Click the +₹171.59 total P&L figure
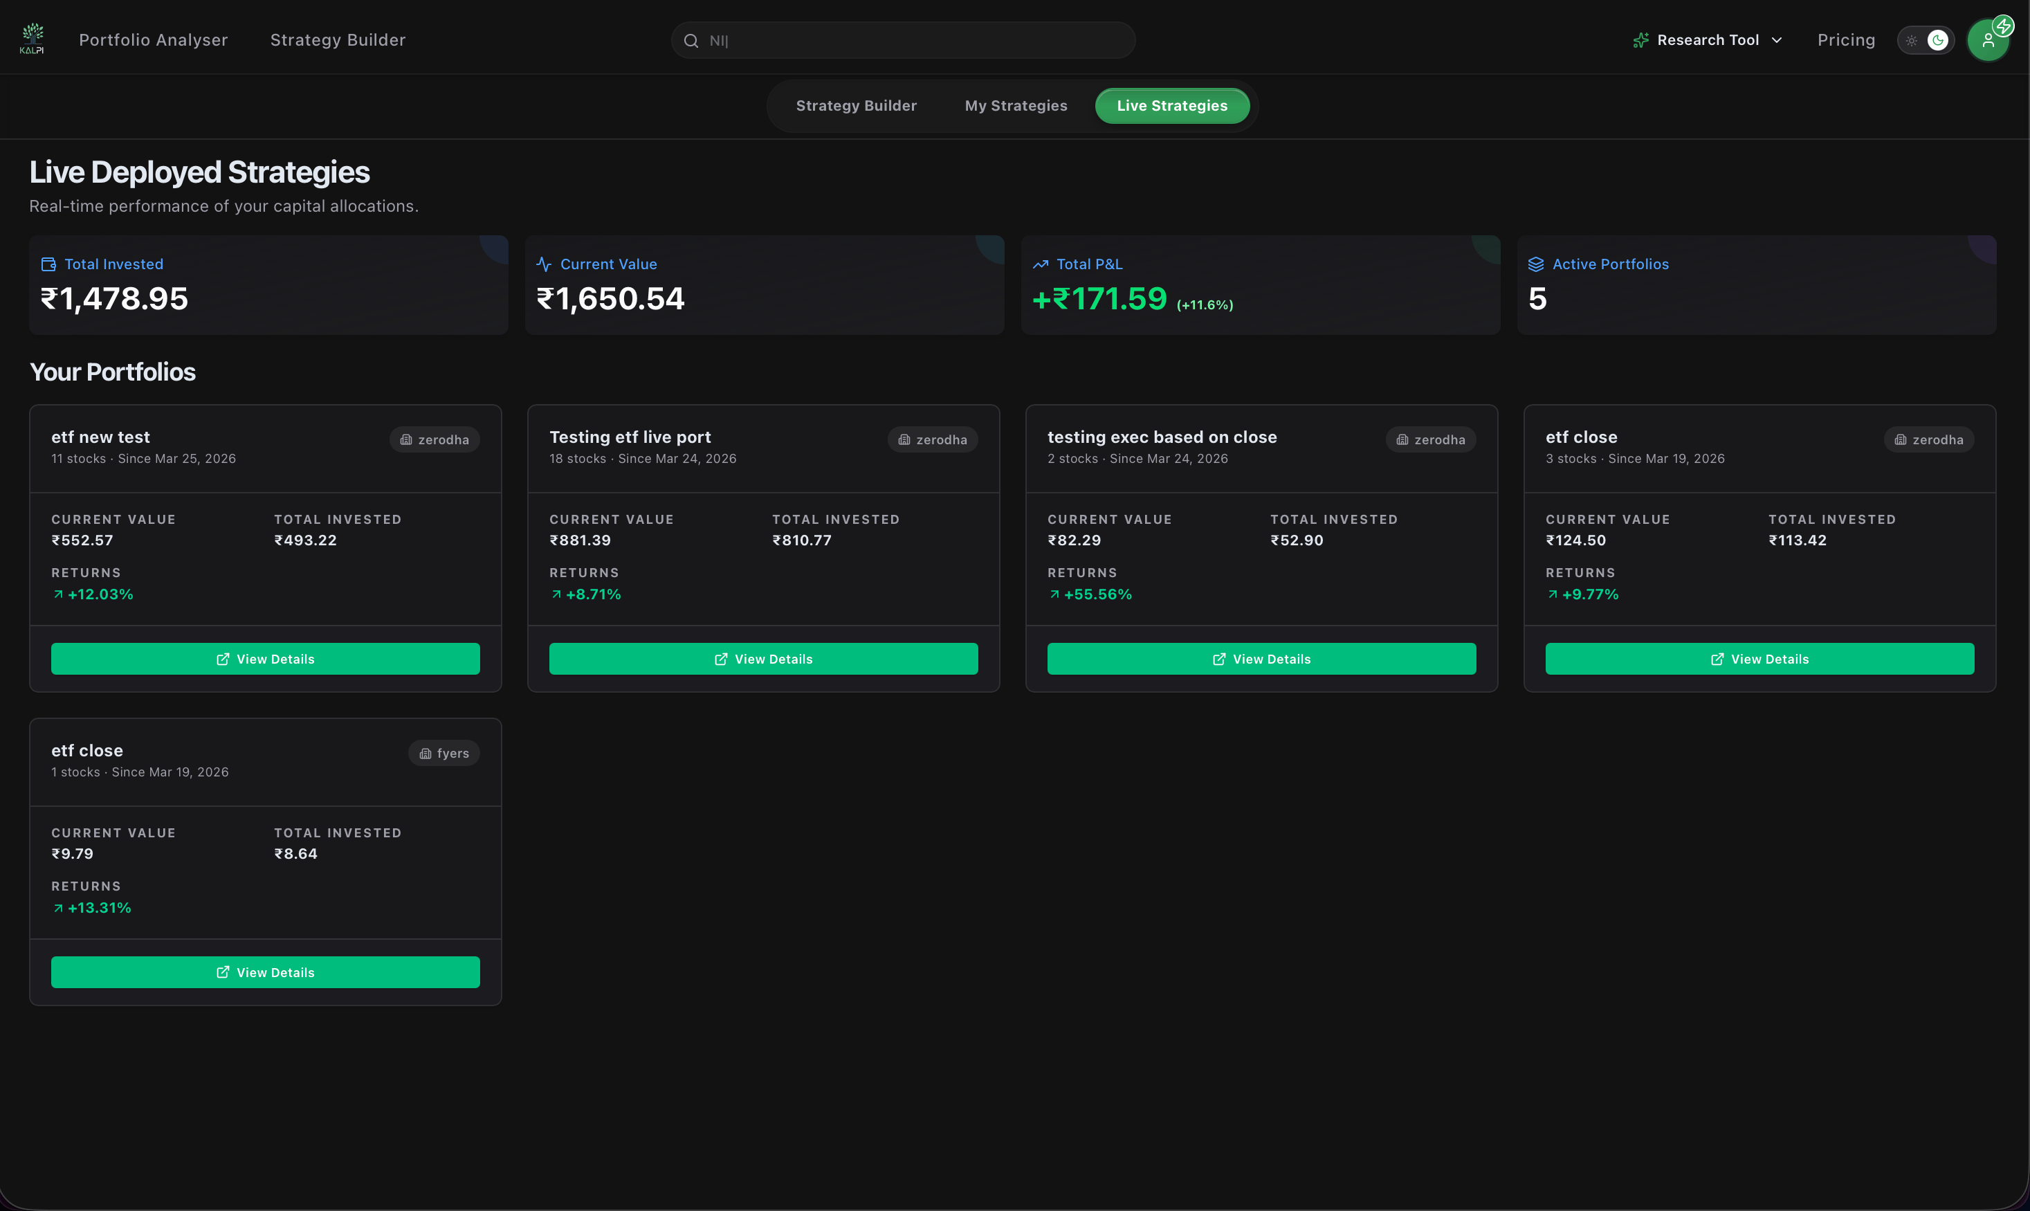This screenshot has width=2030, height=1211. point(1100,299)
